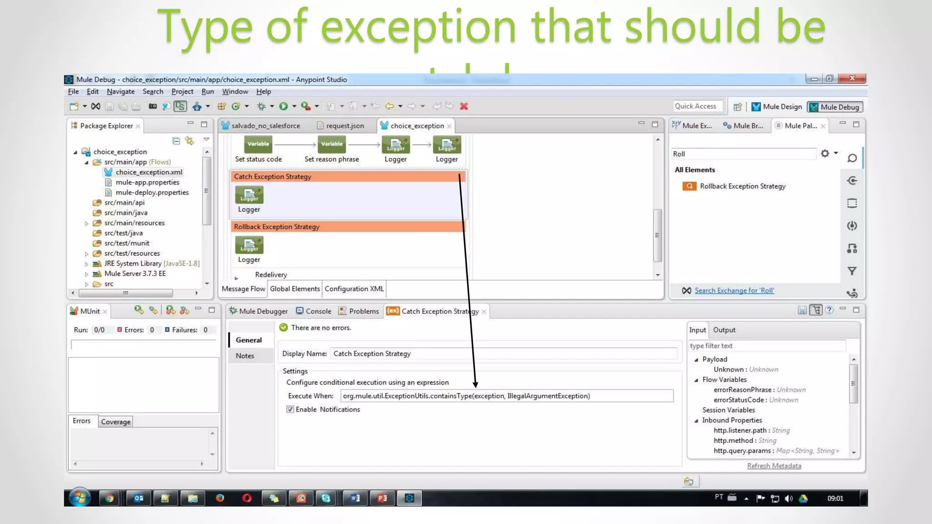The image size is (932, 524).
Task: Collapse the Payload metadata node
Action: [696, 359]
